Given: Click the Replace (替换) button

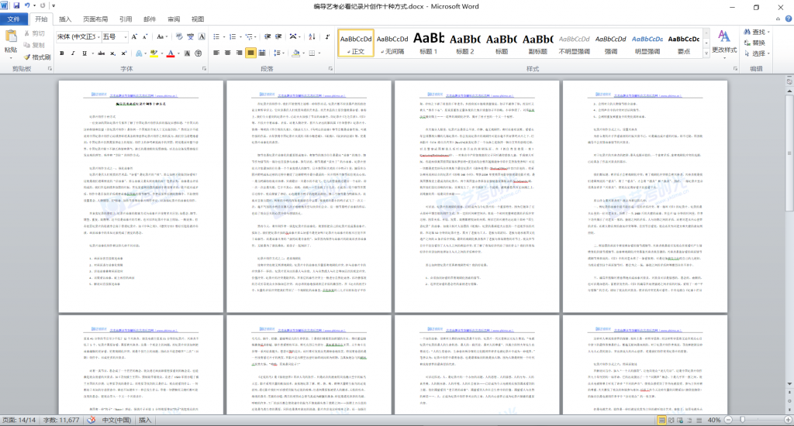Looking at the screenshot, I should (x=757, y=43).
